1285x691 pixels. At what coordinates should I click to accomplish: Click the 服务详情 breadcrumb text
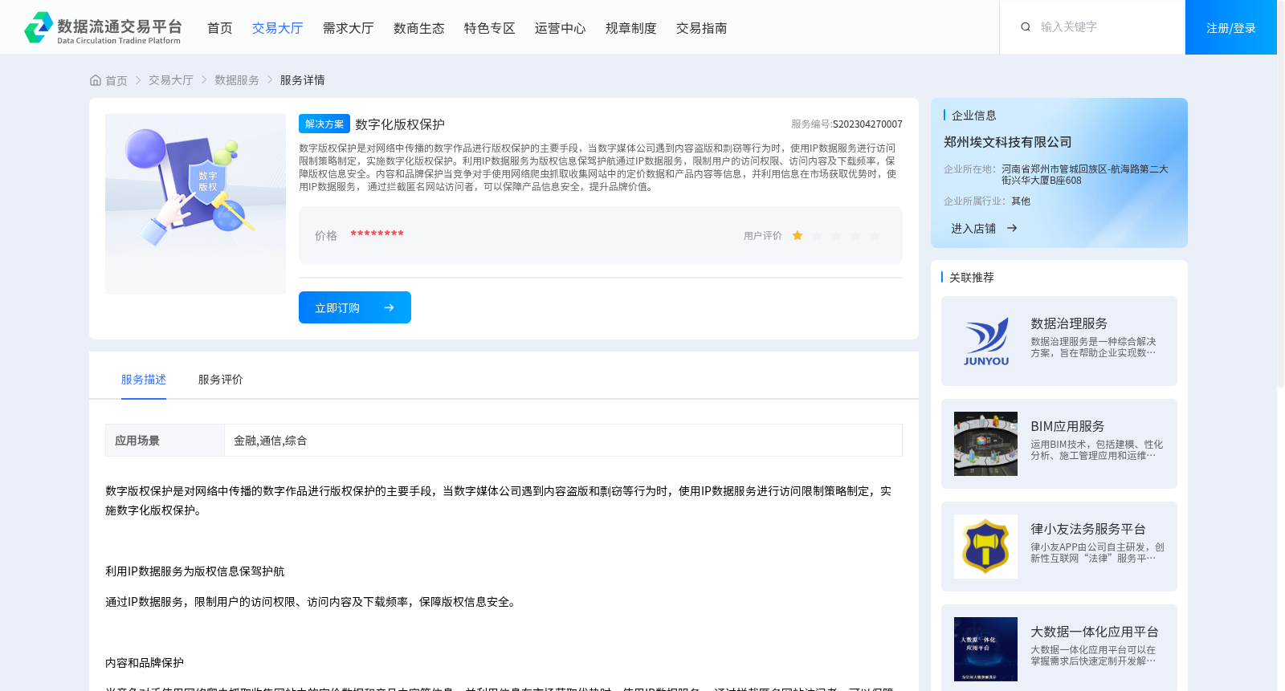[x=303, y=80]
